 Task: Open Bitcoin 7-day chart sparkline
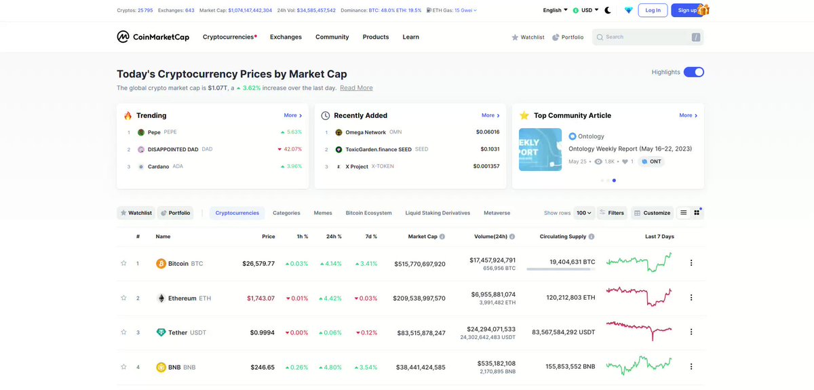[x=639, y=262]
